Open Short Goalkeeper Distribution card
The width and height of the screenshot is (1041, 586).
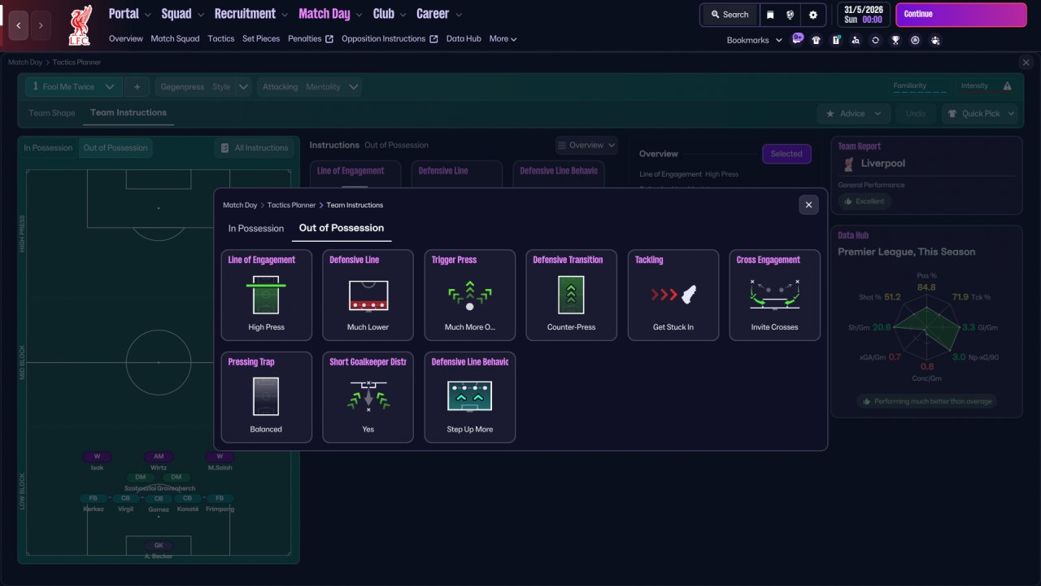(x=368, y=397)
